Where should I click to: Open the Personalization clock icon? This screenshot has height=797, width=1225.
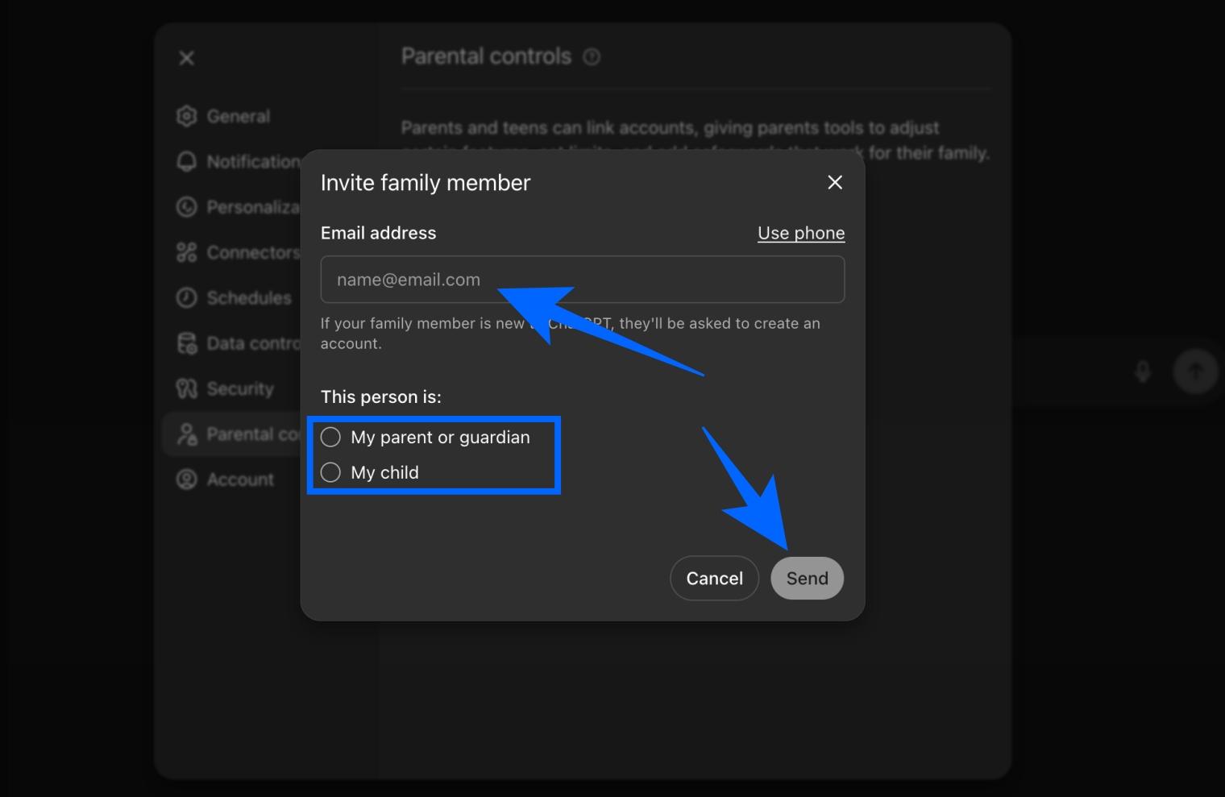click(x=186, y=207)
